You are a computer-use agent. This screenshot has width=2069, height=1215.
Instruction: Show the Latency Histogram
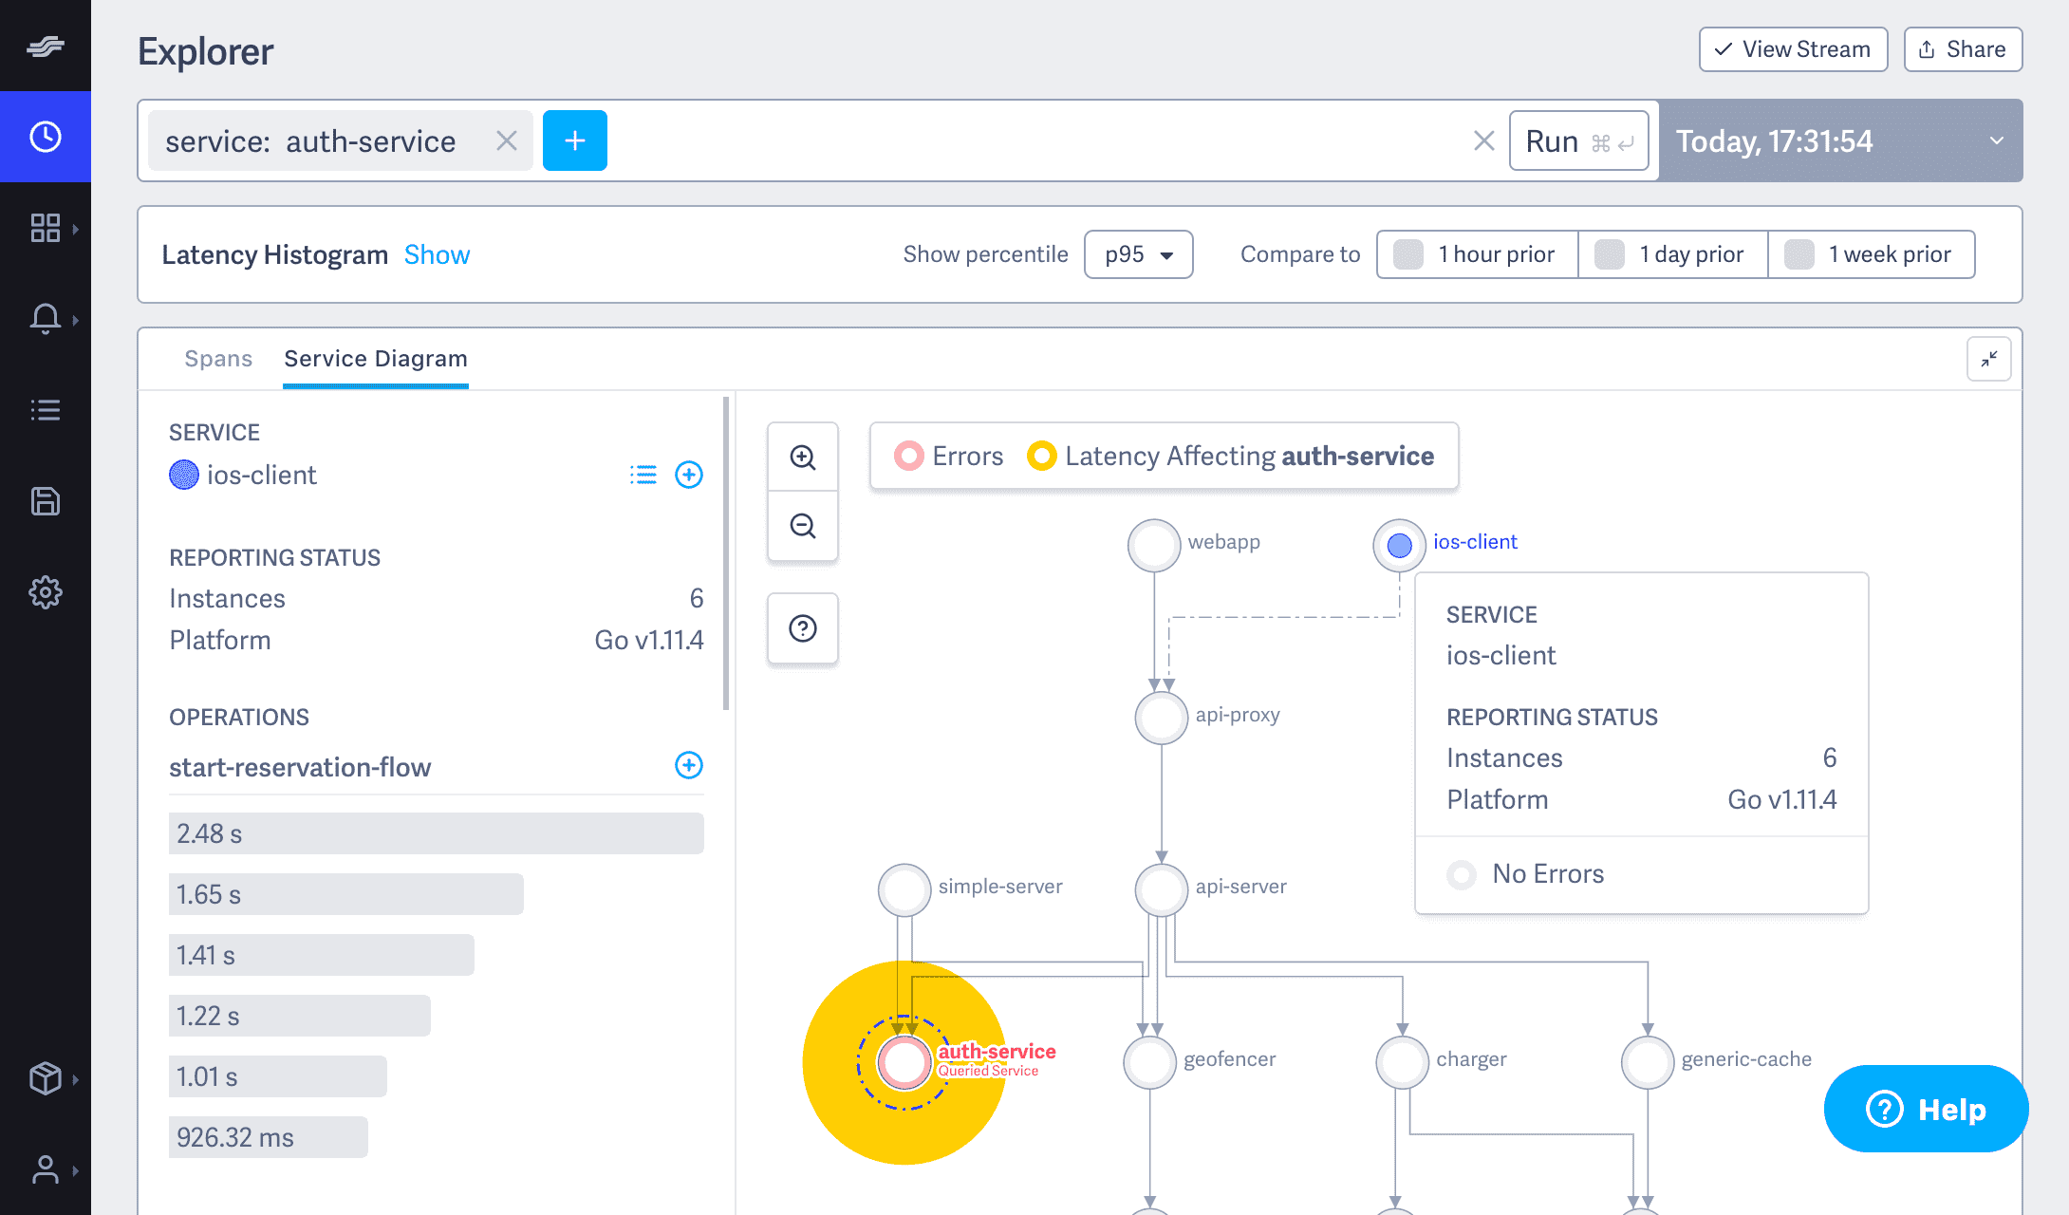pos(437,253)
